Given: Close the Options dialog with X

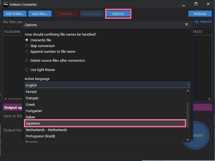Looking at the screenshot, I should point(186,24).
